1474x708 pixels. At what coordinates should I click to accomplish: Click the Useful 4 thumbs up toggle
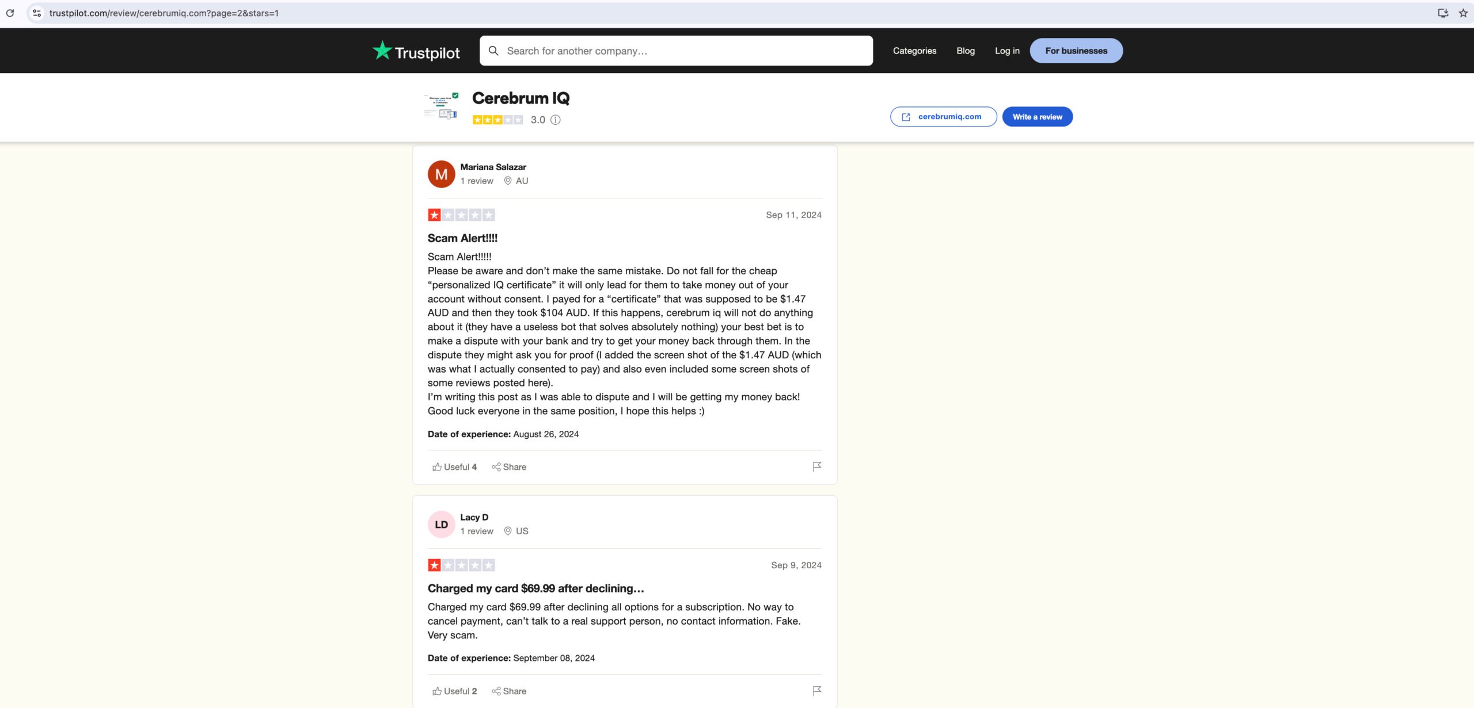(x=454, y=466)
